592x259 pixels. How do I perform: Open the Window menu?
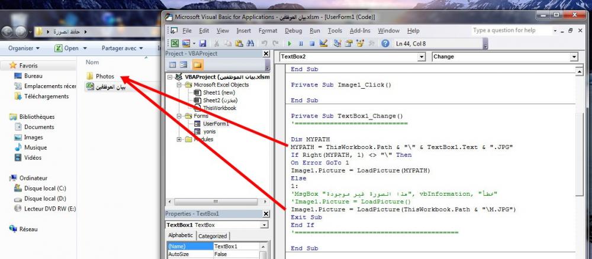tap(388, 31)
